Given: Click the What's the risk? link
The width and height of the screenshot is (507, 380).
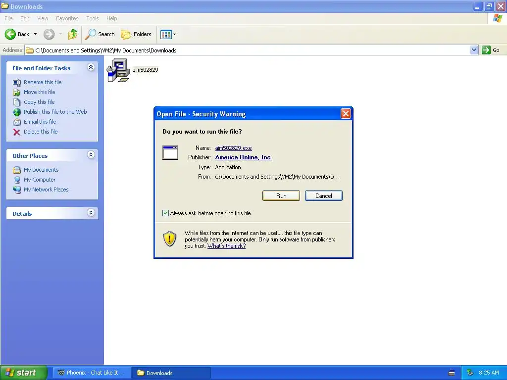Looking at the screenshot, I should 226,246.
